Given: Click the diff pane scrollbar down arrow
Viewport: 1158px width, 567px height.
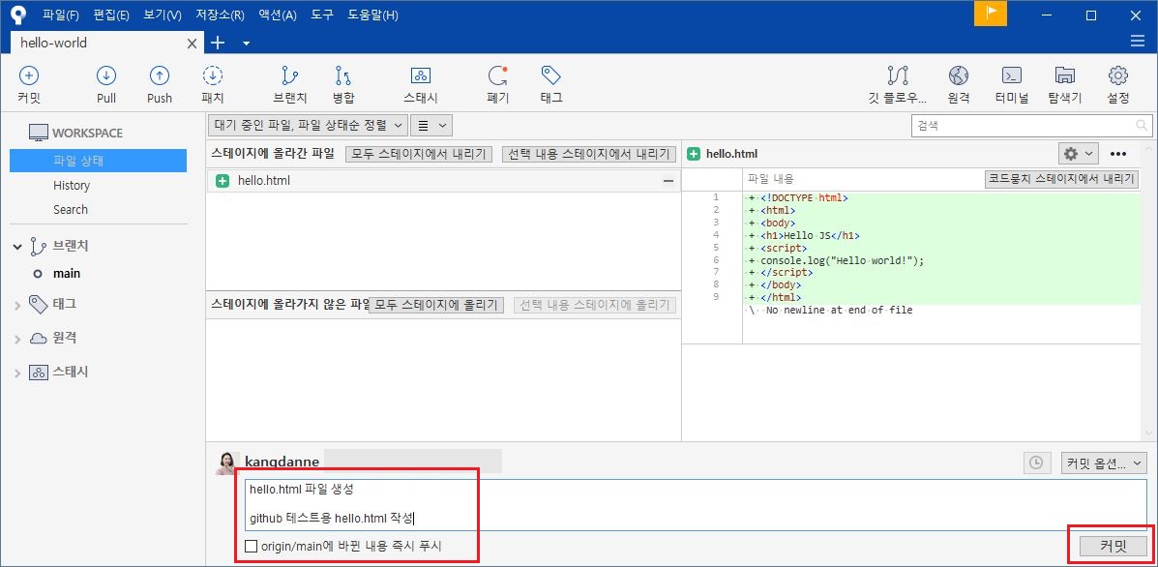Looking at the screenshot, I should (1149, 433).
